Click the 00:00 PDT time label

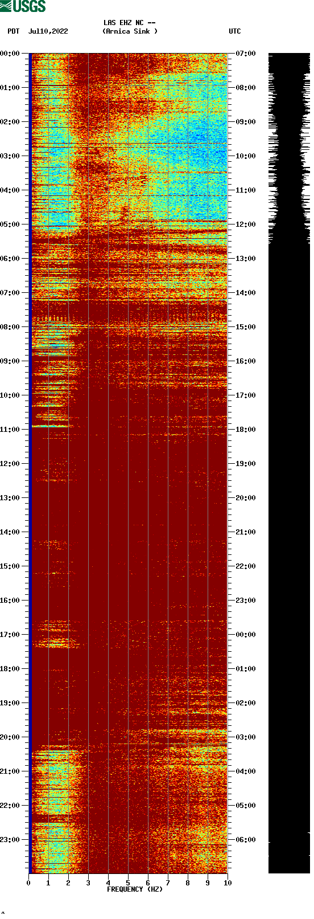click(x=10, y=54)
